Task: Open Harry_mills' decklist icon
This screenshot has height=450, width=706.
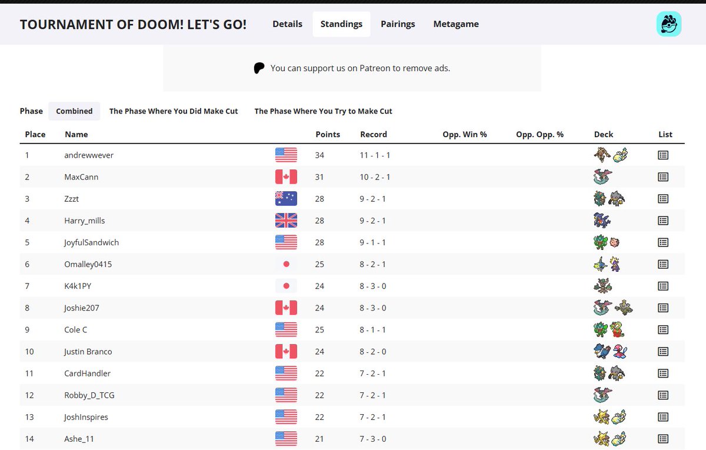Action: tap(663, 221)
